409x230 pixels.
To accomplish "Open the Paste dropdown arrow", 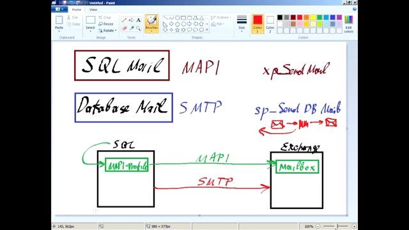I will point(59,31).
